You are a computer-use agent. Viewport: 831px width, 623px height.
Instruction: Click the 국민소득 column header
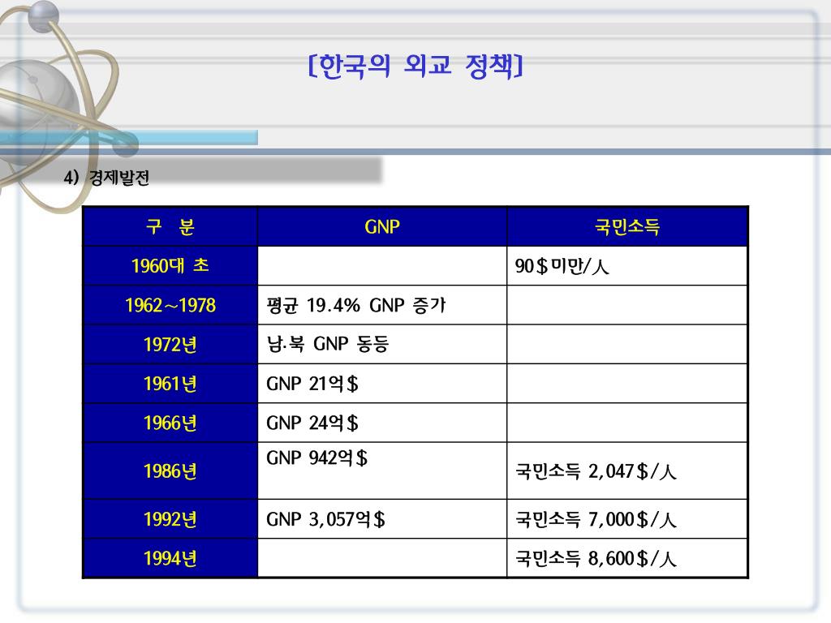coord(627,227)
